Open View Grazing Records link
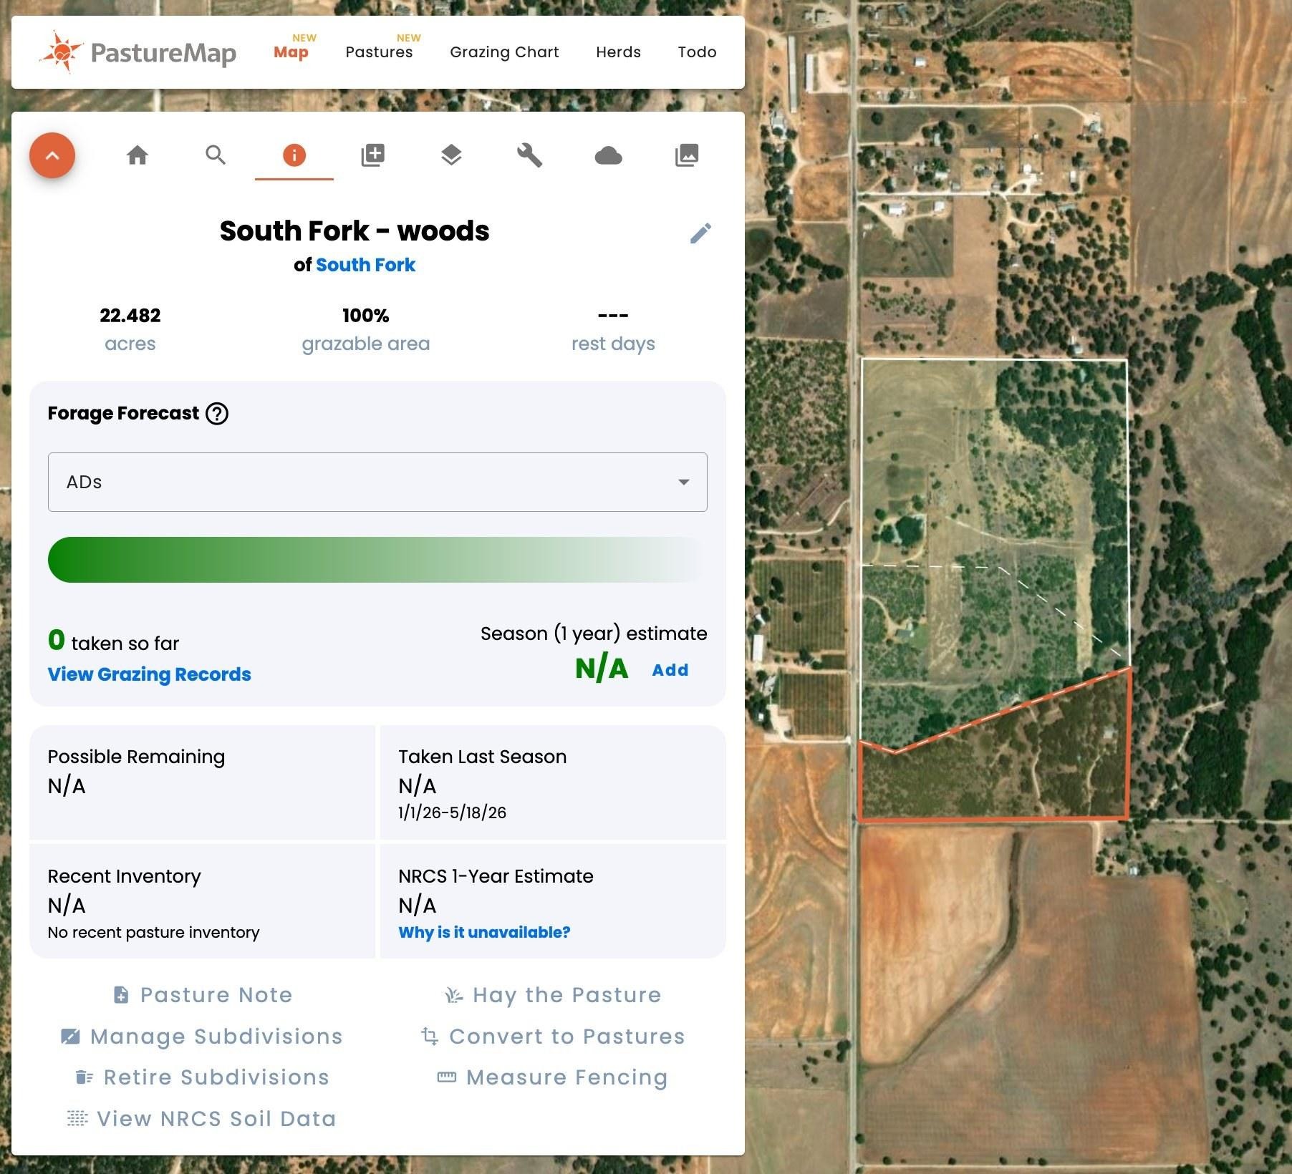 [149, 674]
